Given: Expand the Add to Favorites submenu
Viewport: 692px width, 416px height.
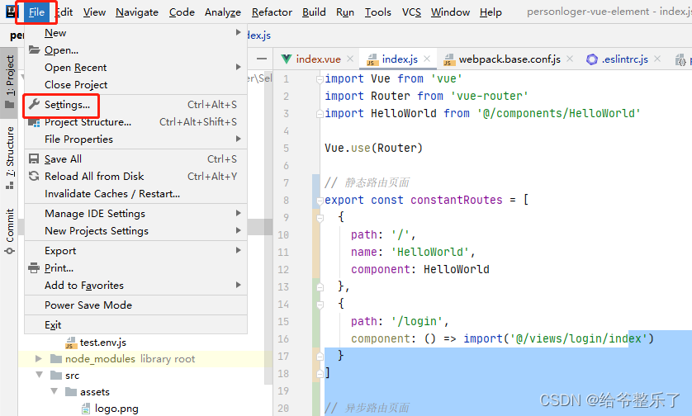Looking at the screenshot, I should pyautogui.click(x=135, y=286).
